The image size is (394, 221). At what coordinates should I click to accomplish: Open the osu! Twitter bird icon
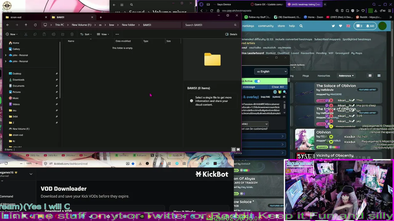(333, 26)
